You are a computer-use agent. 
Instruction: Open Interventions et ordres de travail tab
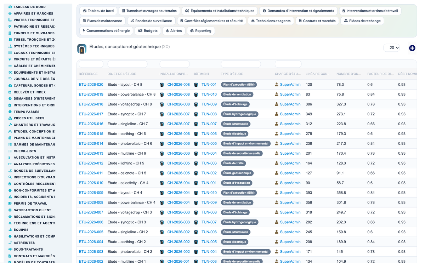pyautogui.click(x=370, y=11)
